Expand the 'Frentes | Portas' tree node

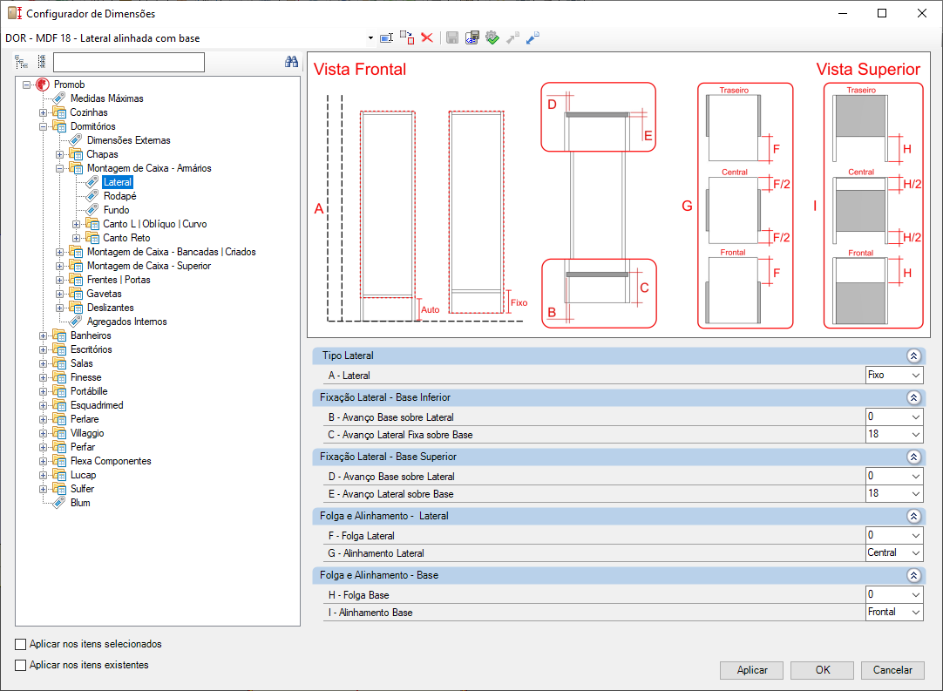click(59, 281)
